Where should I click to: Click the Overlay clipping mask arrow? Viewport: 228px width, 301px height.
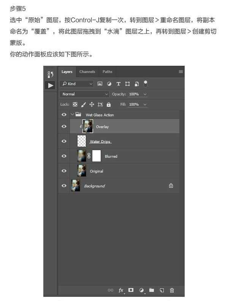[81, 126]
